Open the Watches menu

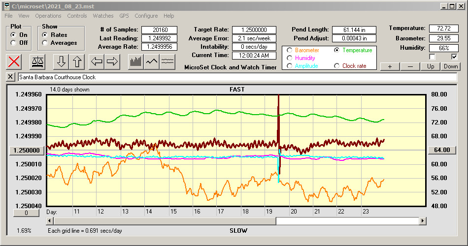103,16
